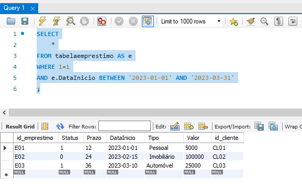Screen dimensions: 302x189
Task: Click the BETWEEN keyword on line 5
Action: [x=111, y=78]
